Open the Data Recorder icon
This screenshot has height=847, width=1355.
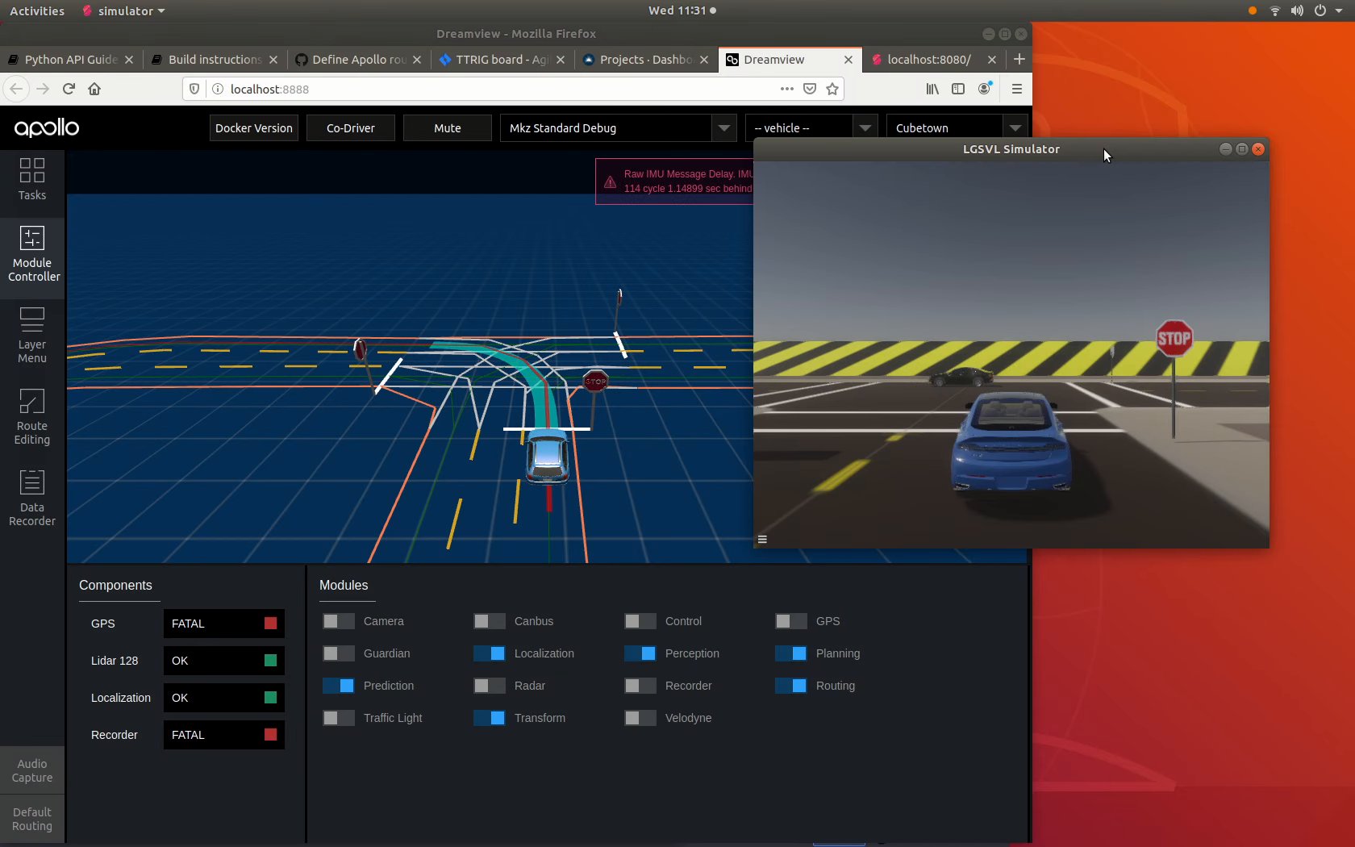[x=32, y=498]
